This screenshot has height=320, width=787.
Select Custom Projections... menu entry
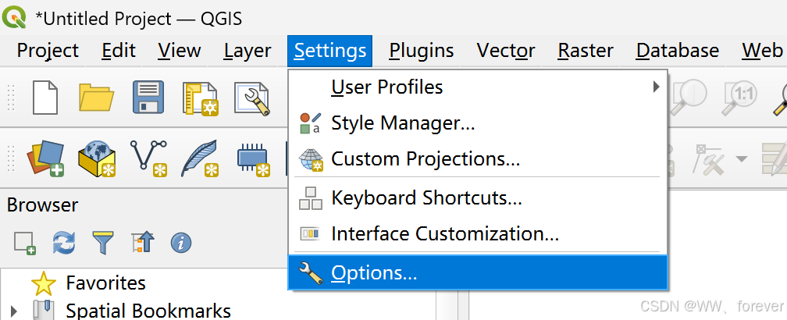[x=478, y=159]
